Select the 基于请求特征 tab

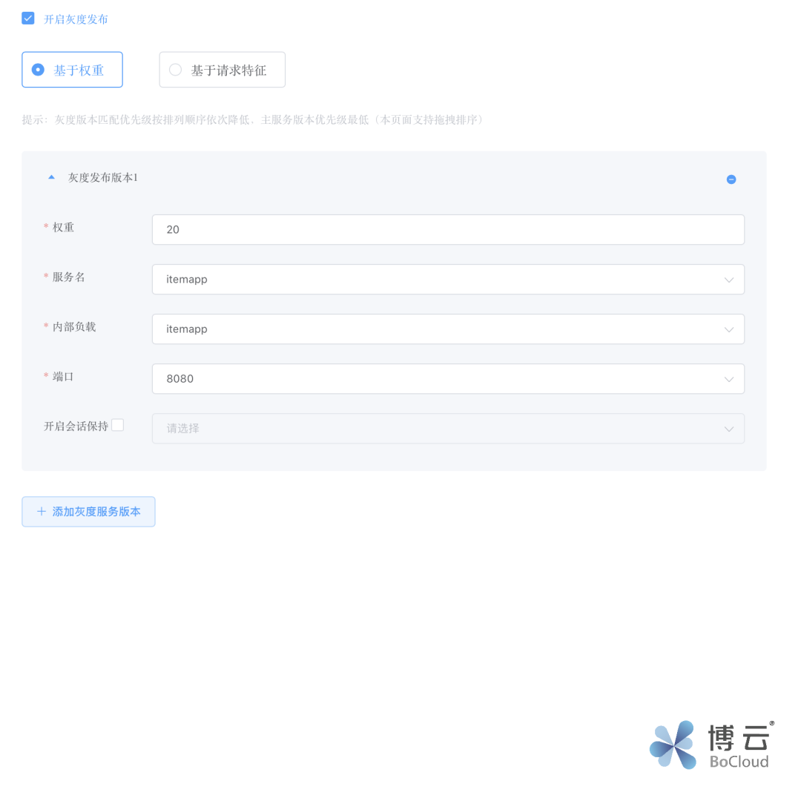222,69
